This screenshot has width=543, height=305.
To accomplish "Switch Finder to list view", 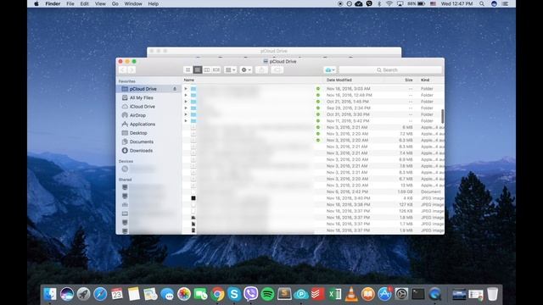I will (198, 69).
